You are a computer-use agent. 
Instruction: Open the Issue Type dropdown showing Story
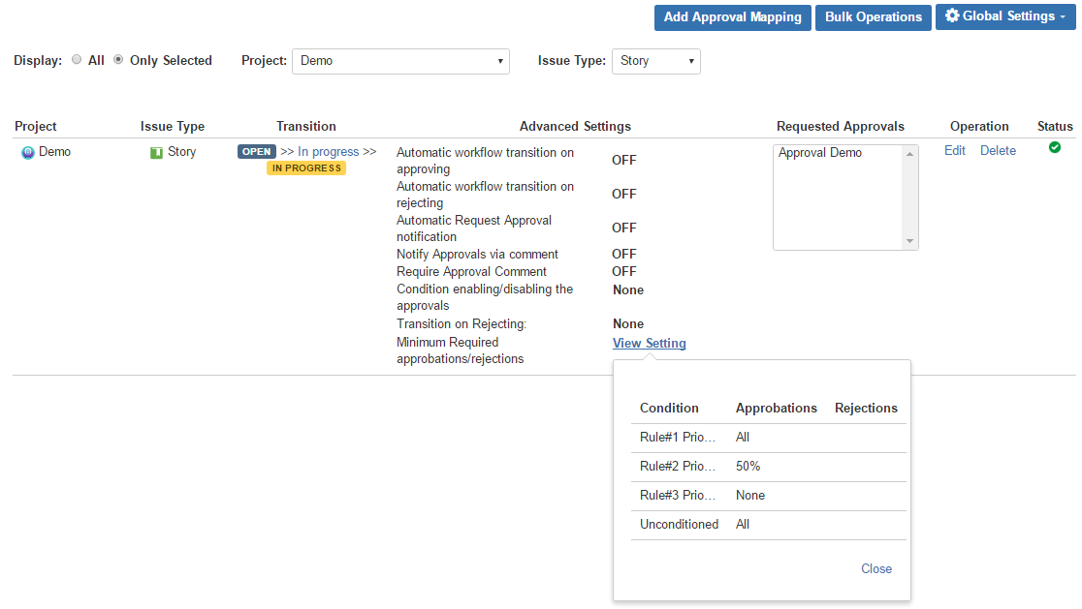click(655, 61)
